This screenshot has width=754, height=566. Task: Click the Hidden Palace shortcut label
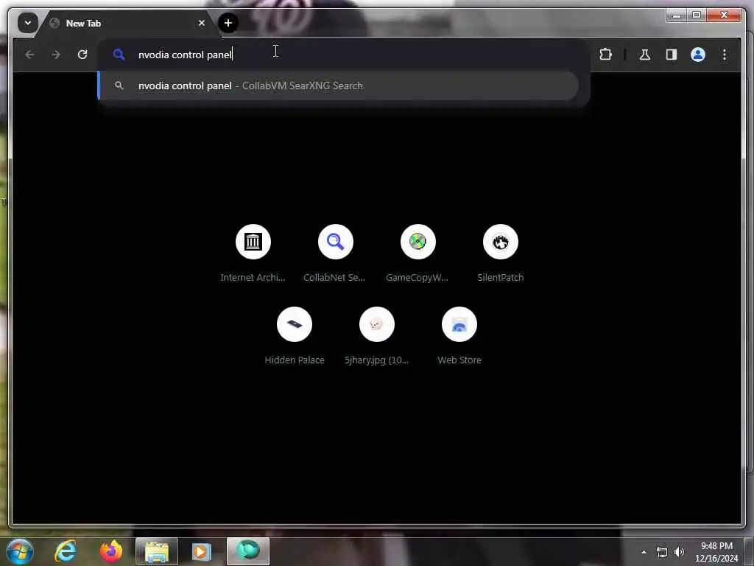tap(295, 360)
